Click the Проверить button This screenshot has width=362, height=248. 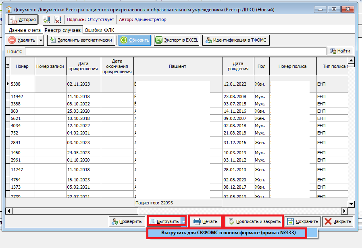pos(127,221)
